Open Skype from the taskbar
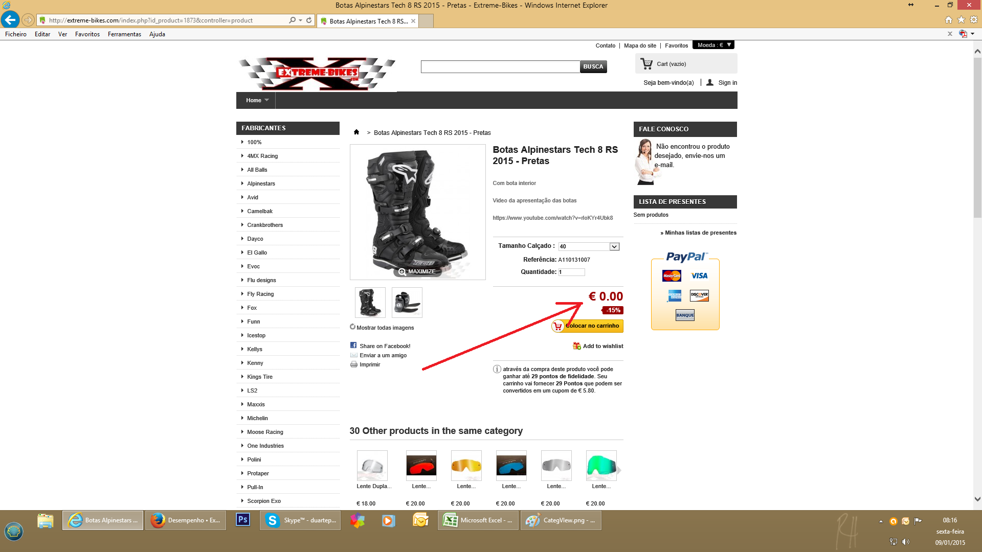 click(x=300, y=520)
